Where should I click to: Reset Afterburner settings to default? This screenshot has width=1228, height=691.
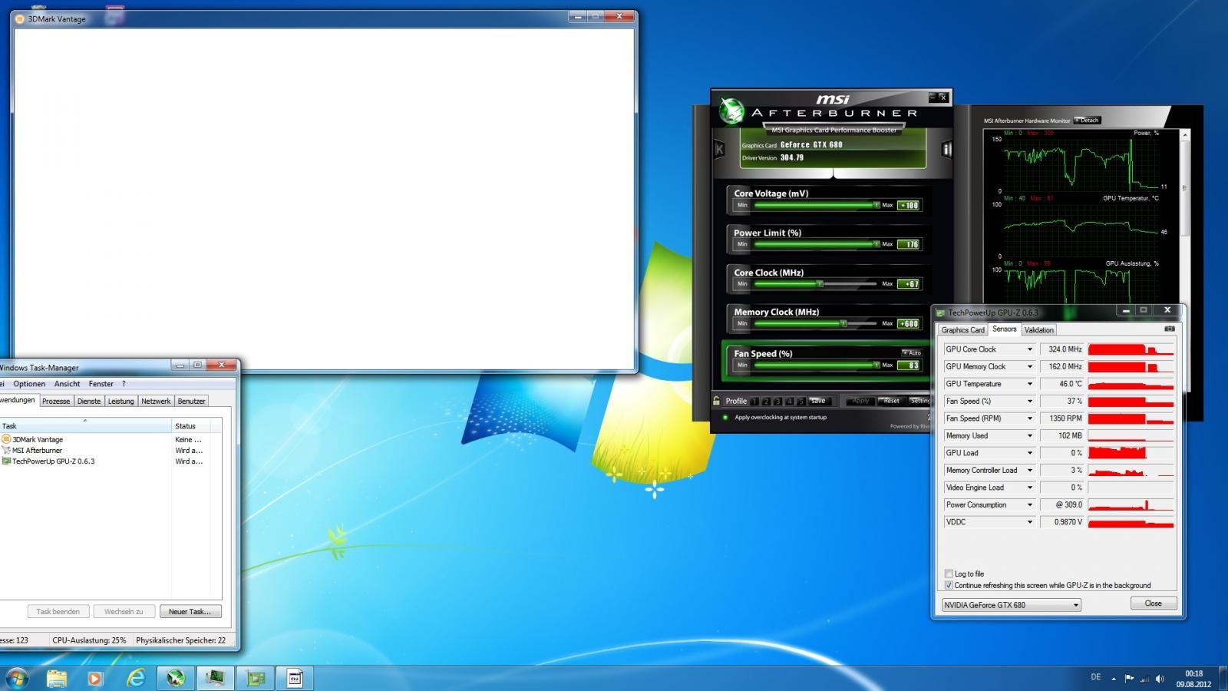coord(891,401)
